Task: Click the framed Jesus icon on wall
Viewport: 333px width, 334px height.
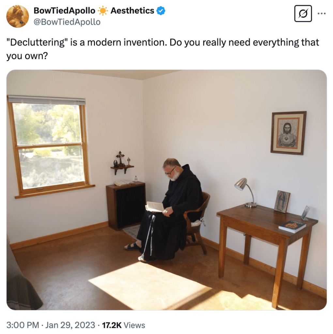Action: [288, 133]
